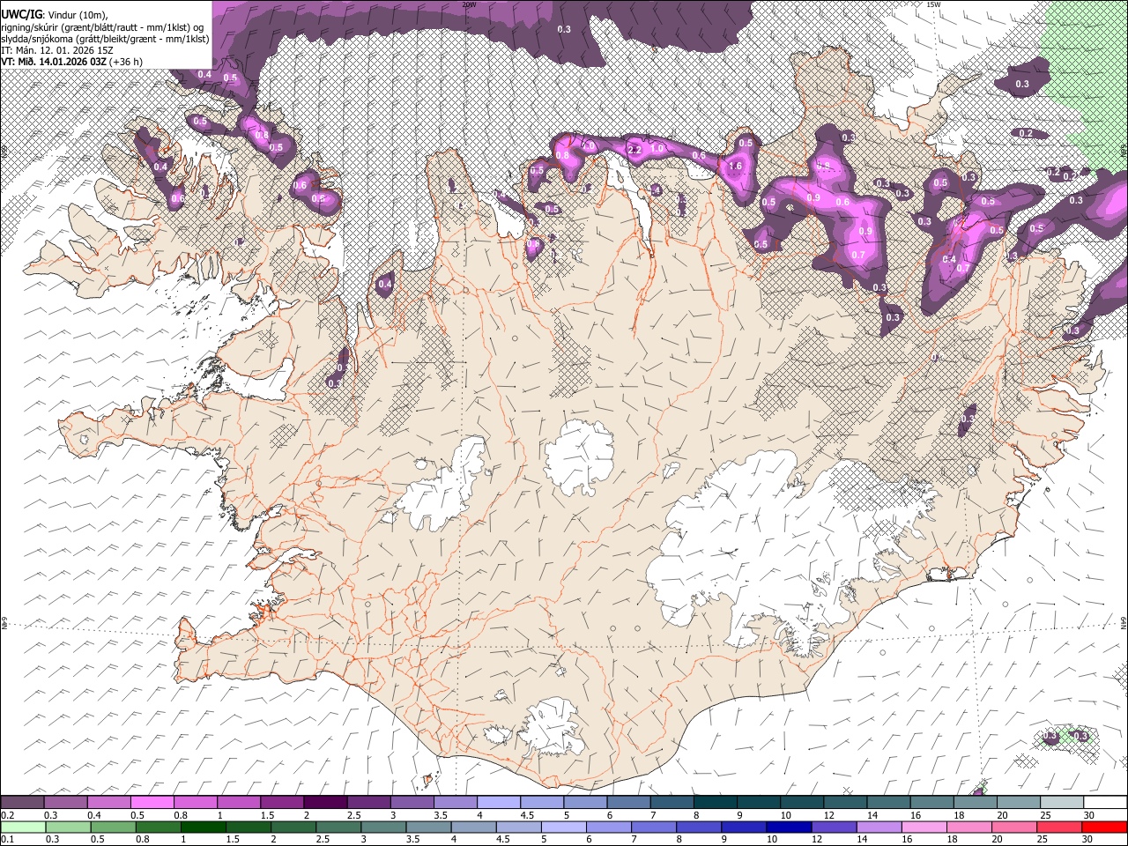The width and height of the screenshot is (1128, 846).
Task: Select the upper legend swatch between 3 and 3.5
Action: pyautogui.click(x=412, y=802)
